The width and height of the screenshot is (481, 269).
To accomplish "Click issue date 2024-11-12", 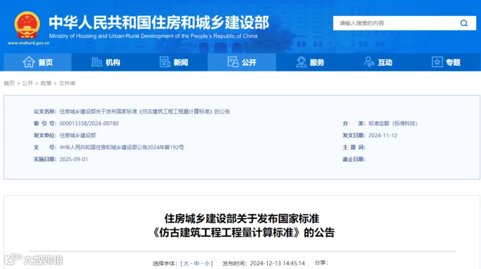I will 383,135.
